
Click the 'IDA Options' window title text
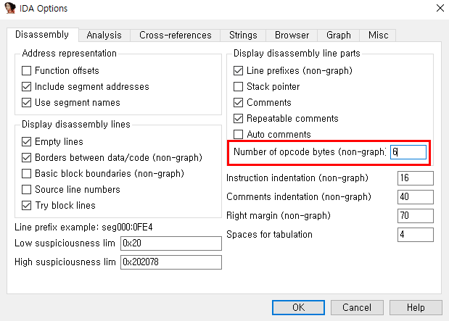[44, 8]
